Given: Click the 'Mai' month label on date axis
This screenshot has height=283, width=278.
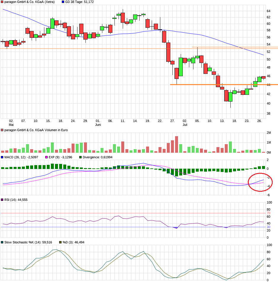Looking at the screenshot, I should (x=11, y=125).
